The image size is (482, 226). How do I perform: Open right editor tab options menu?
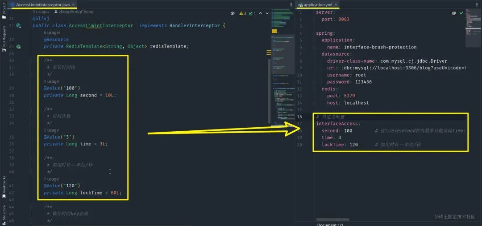[478, 4]
